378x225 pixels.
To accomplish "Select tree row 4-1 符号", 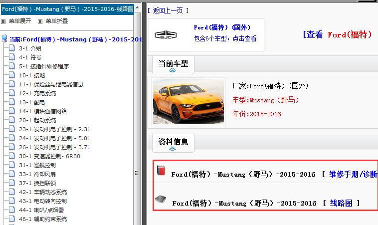I will pyautogui.click(x=30, y=57).
